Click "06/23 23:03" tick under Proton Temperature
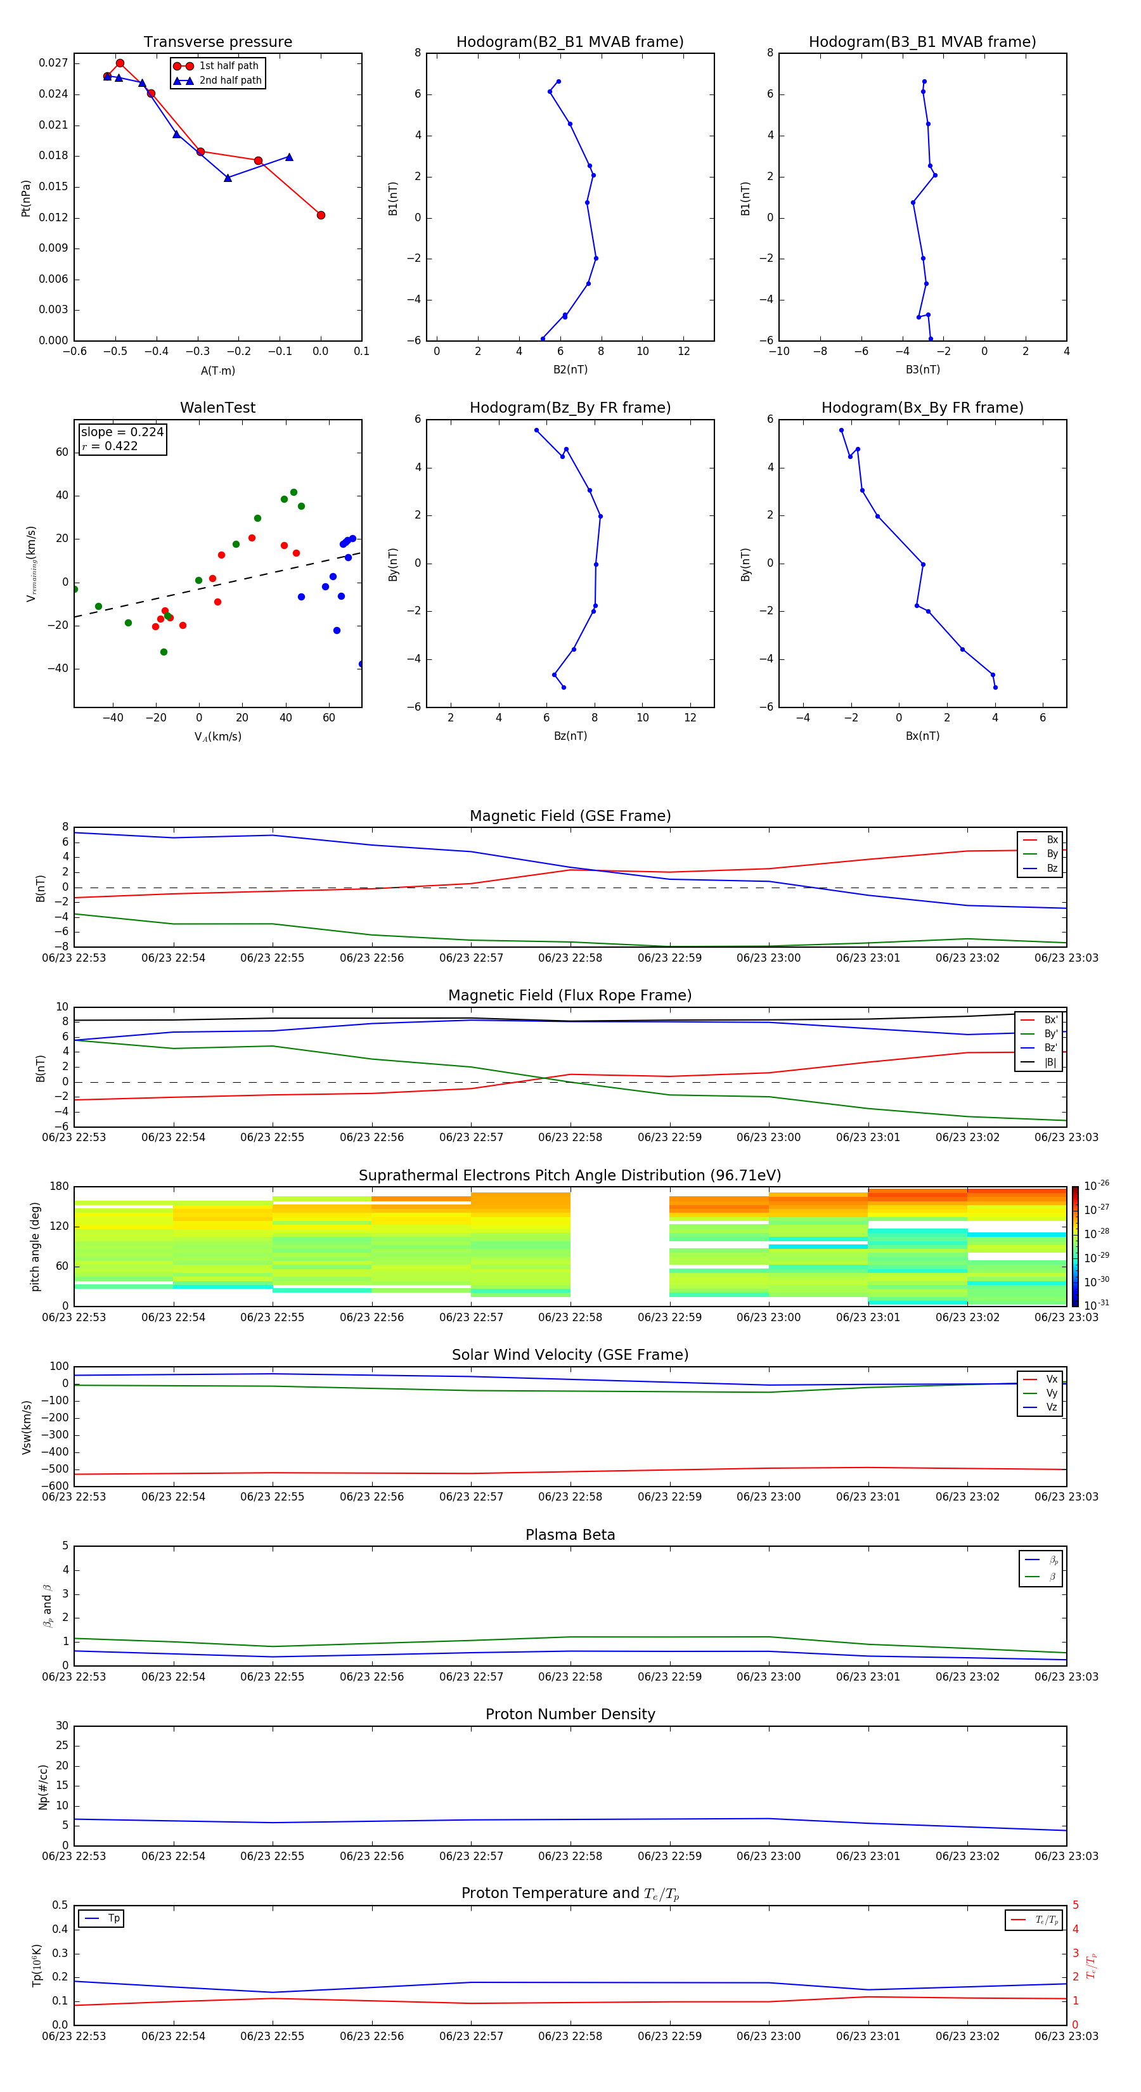The width and height of the screenshot is (1141, 2092). tap(1066, 2036)
